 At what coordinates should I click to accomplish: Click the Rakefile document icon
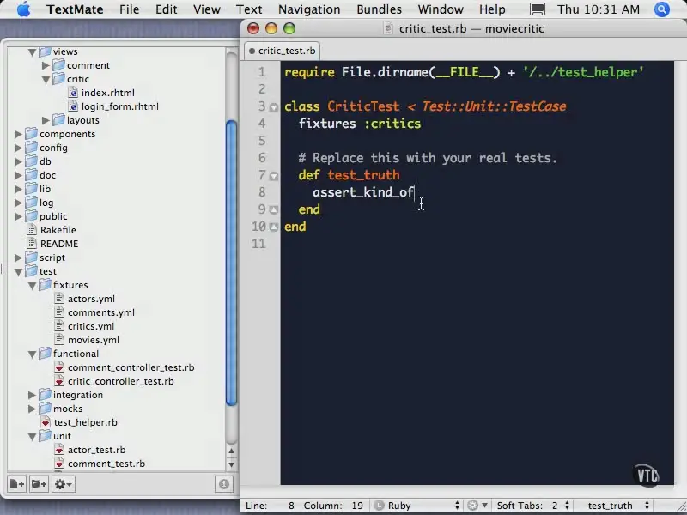pos(32,230)
